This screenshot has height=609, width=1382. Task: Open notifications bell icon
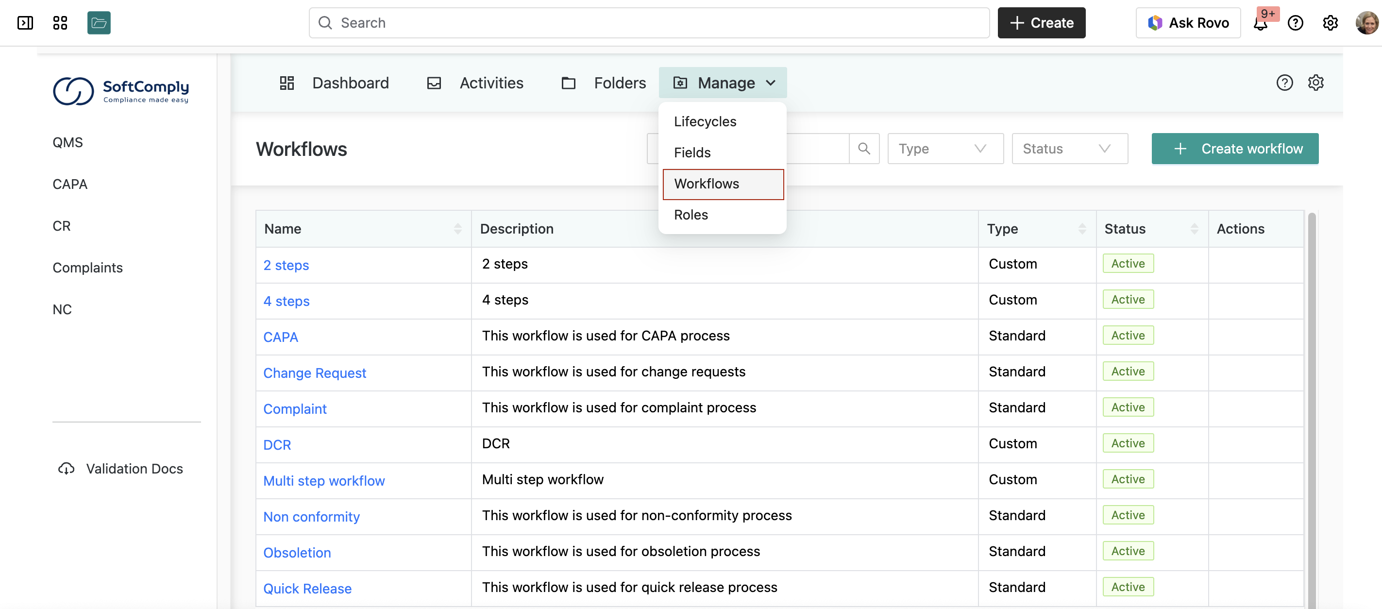1260,24
